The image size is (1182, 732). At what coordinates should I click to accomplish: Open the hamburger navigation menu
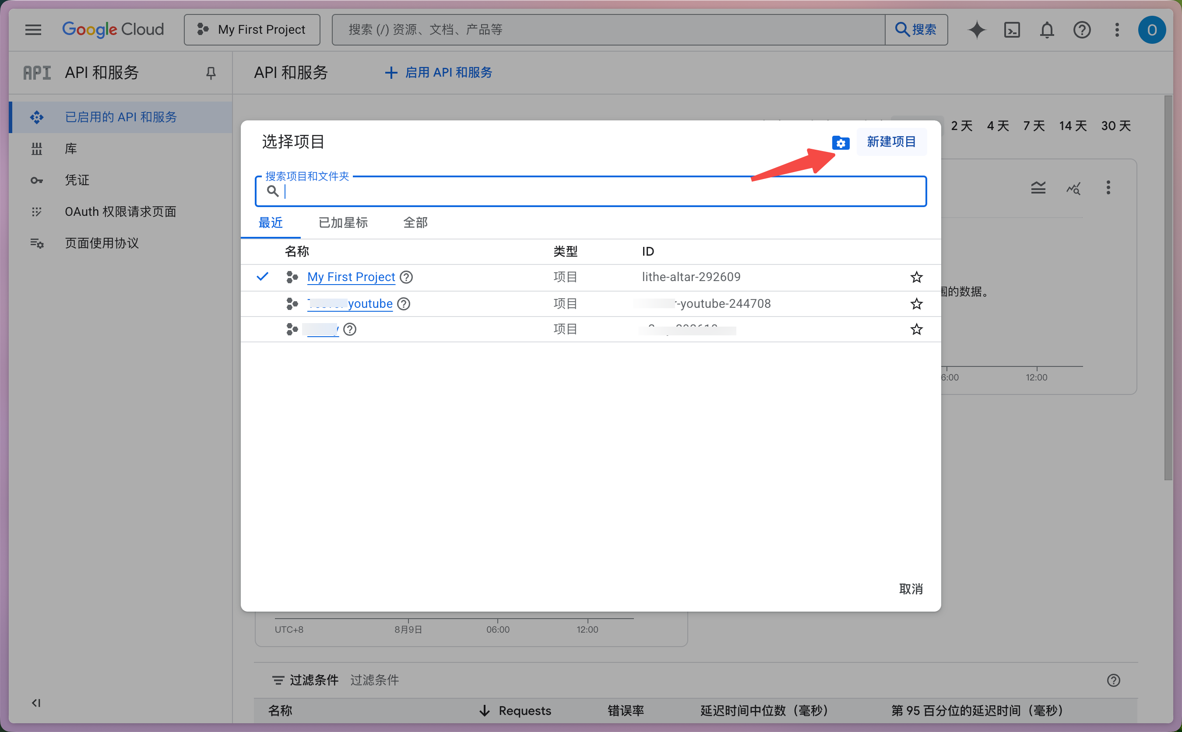coord(33,30)
